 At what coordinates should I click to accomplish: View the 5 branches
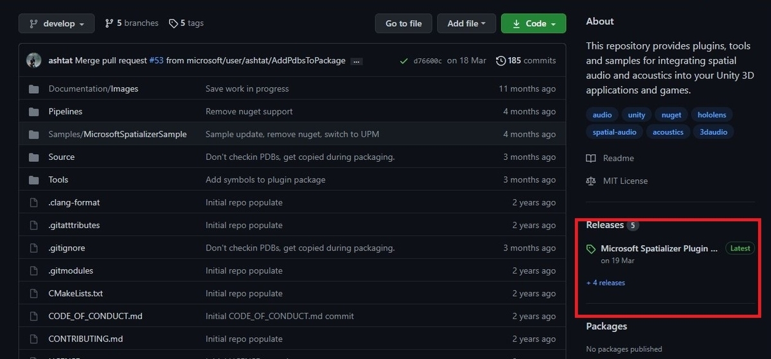coord(131,23)
